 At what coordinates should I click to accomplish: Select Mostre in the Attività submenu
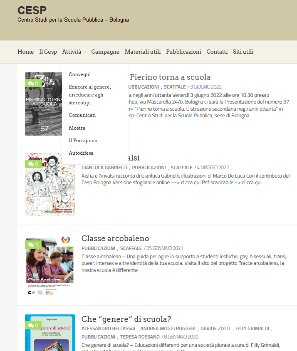pos(77,128)
